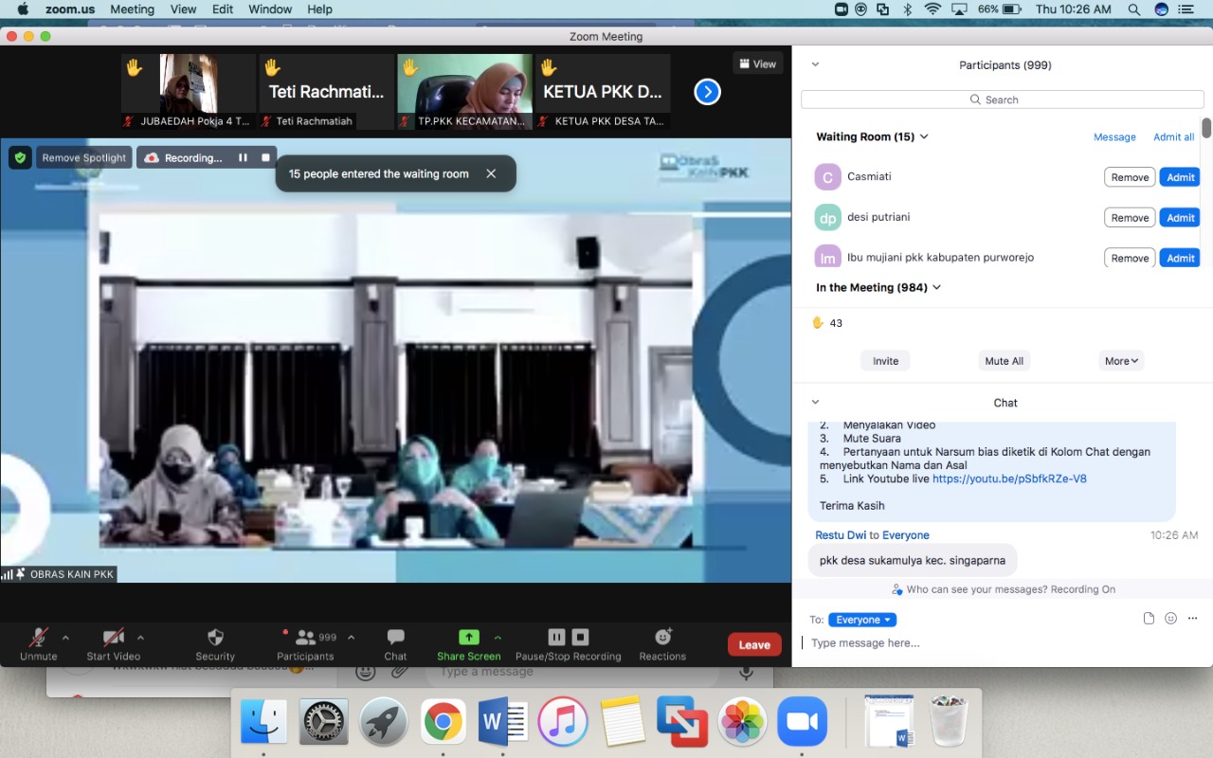Click Remove Spotlight button
This screenshot has height=758, width=1213.
pos(83,158)
